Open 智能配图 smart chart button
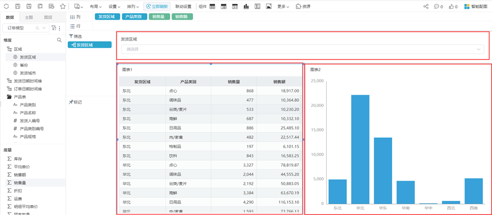This screenshot has height=215, width=492. click(x=476, y=6)
